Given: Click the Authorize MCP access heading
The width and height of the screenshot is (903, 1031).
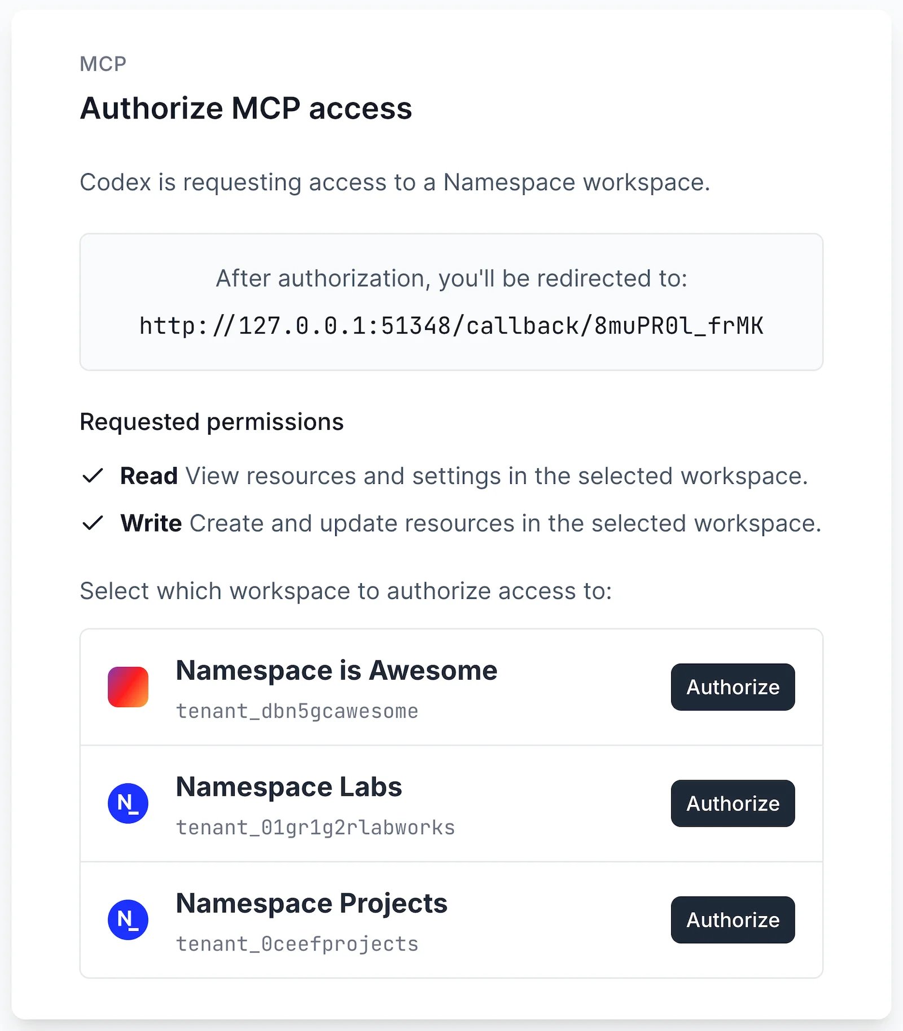Looking at the screenshot, I should (x=246, y=108).
